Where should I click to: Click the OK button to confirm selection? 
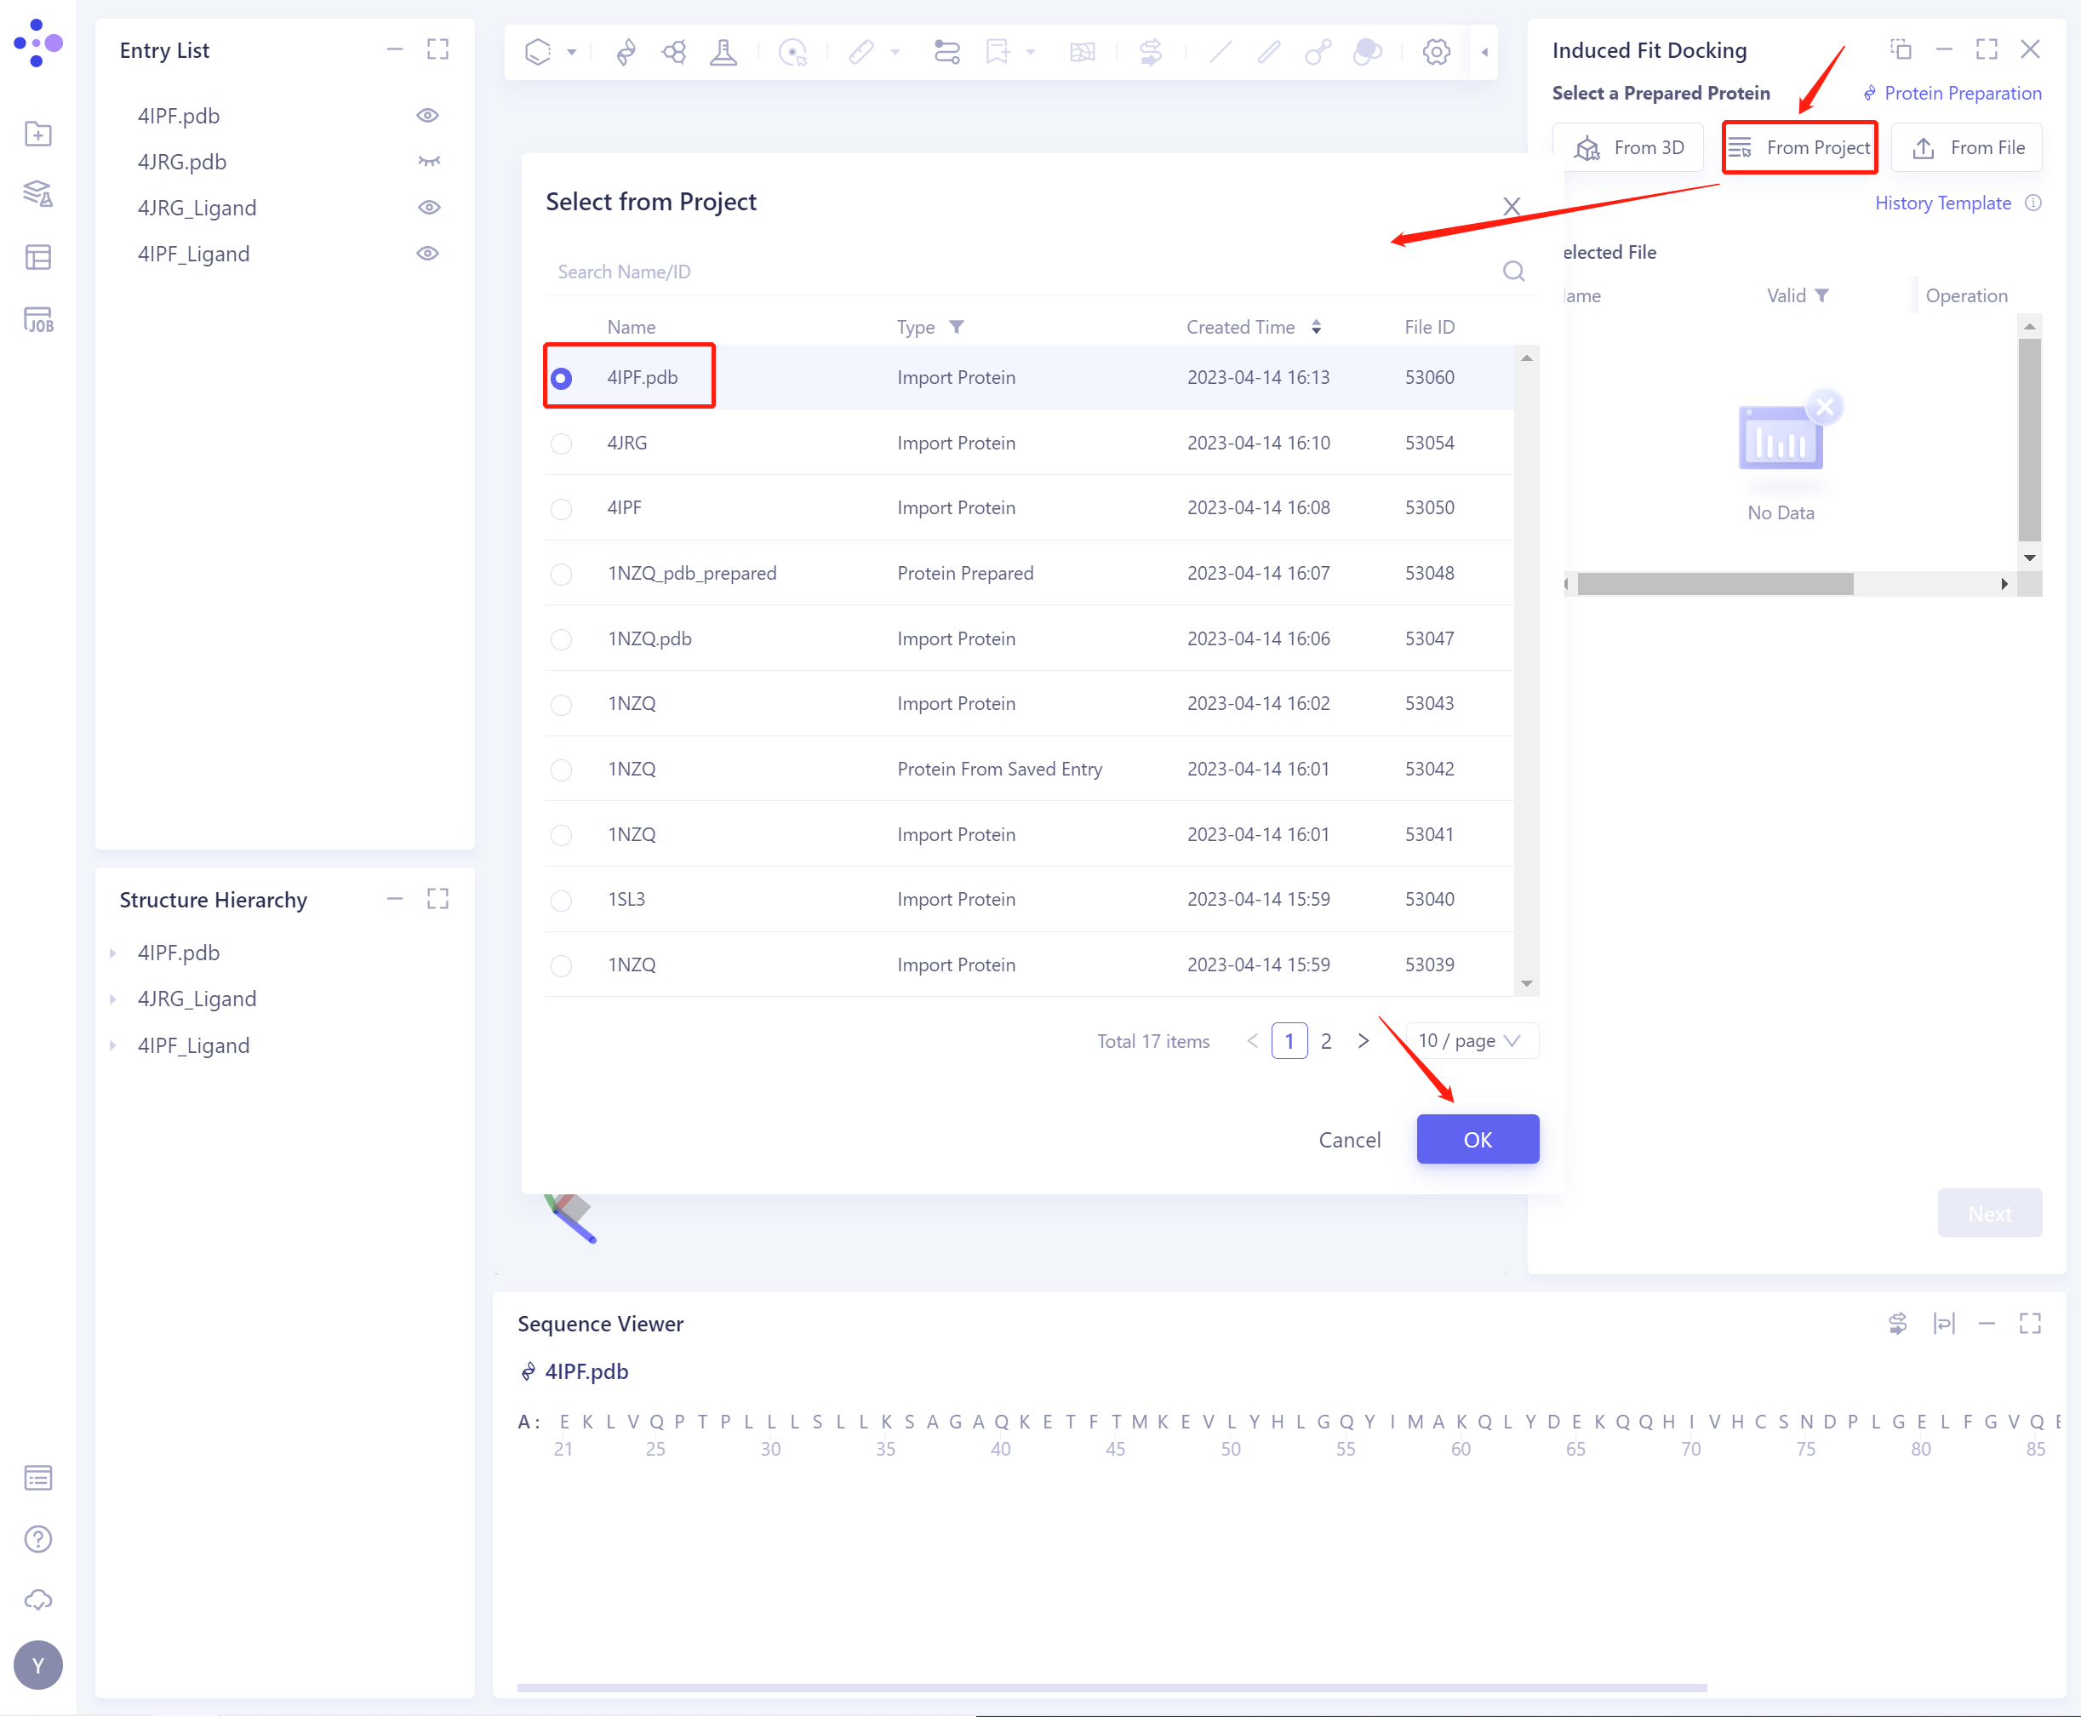[1477, 1138]
